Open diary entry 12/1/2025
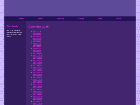This screenshot has width=140, height=105. click(x=37, y=32)
